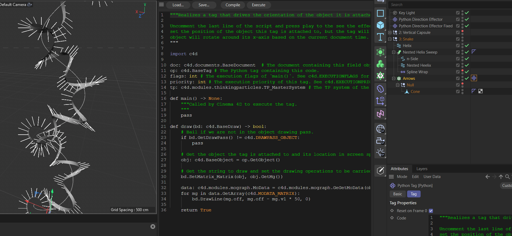Image resolution: width=512 pixels, height=236 pixels.
Task: Collapse the 3: Snake tree node
Action: 390,39
